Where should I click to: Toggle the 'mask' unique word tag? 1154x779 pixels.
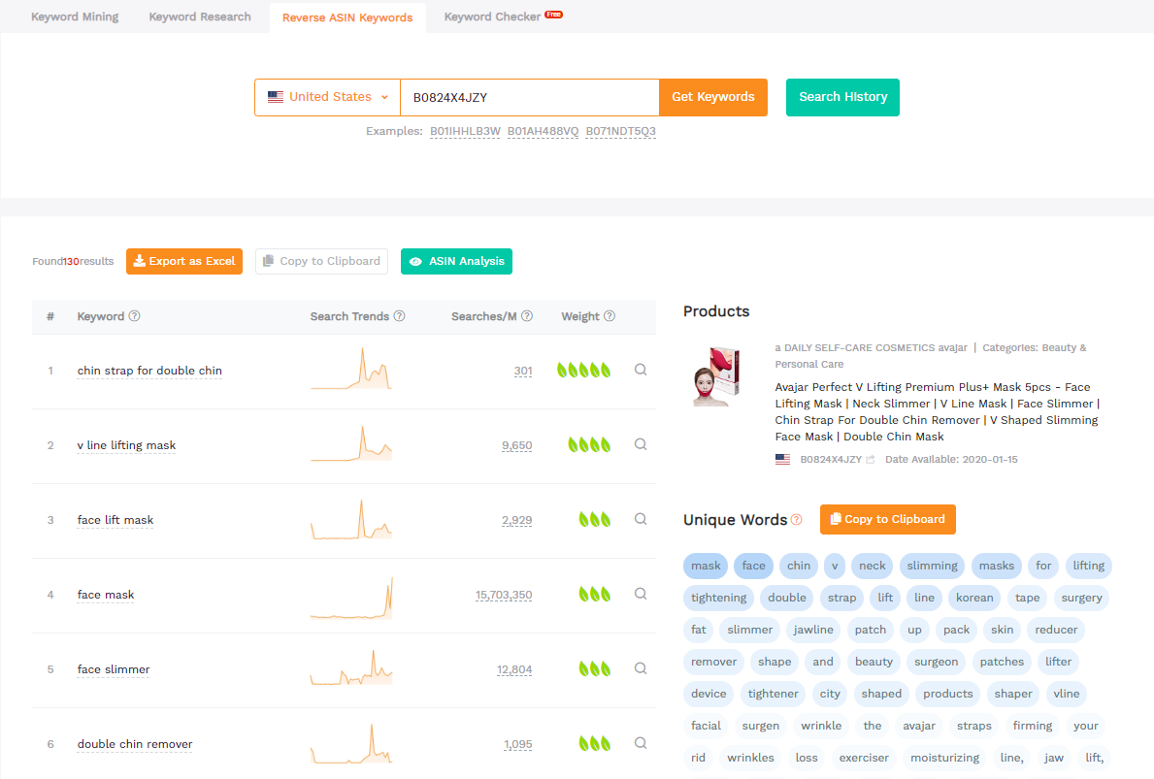(706, 566)
